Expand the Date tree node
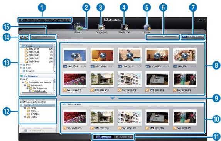 [x=21, y=65]
